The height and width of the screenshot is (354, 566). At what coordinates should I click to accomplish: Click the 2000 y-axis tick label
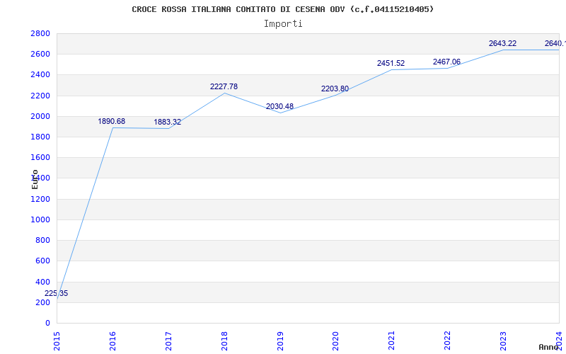click(x=40, y=116)
